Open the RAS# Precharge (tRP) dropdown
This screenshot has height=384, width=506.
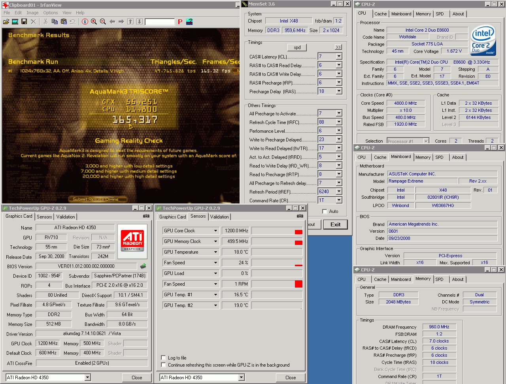click(x=339, y=83)
